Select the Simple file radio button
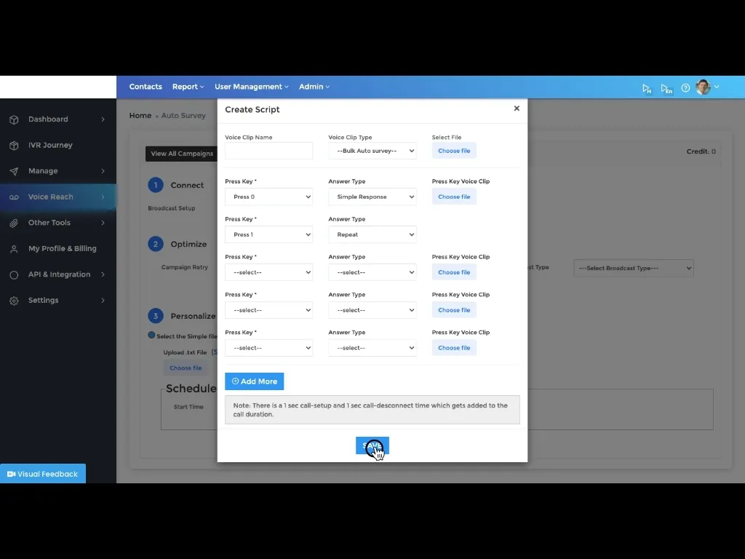745x559 pixels. pos(151,335)
